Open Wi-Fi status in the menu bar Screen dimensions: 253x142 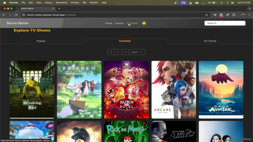[221, 3]
